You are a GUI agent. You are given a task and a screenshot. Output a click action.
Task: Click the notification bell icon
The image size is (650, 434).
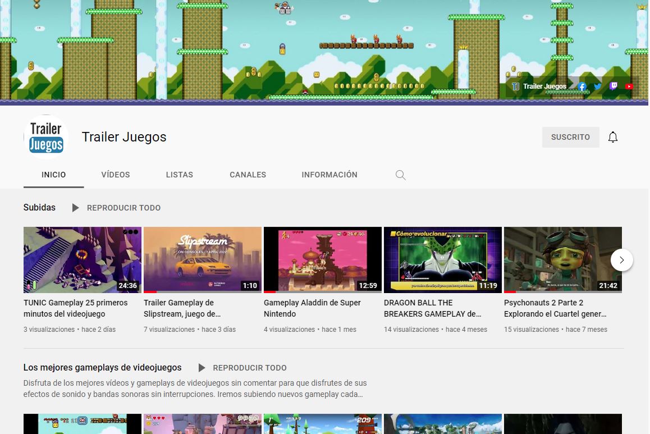pyautogui.click(x=613, y=137)
